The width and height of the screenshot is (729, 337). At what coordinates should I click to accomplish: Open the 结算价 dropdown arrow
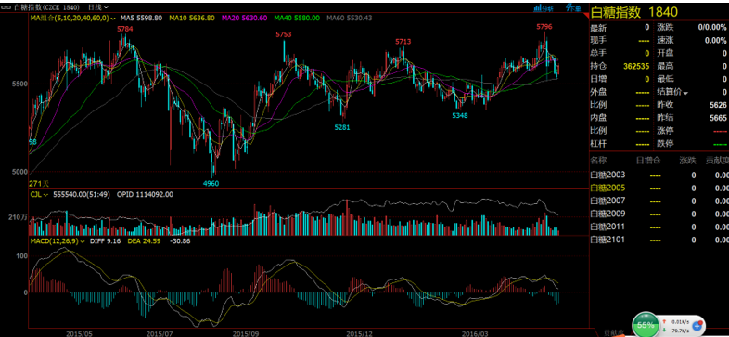pos(685,93)
